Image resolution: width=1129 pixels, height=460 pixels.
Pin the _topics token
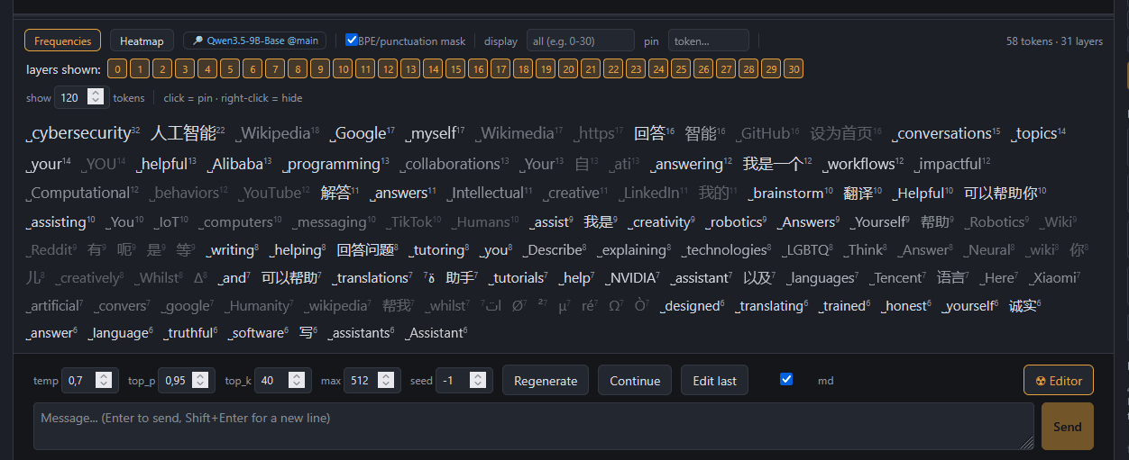pyautogui.click(x=1039, y=133)
